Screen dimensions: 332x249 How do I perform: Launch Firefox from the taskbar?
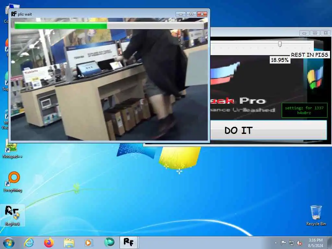tap(49, 243)
